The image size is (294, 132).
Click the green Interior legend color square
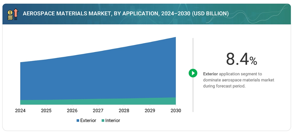pyautogui.click(x=103, y=121)
